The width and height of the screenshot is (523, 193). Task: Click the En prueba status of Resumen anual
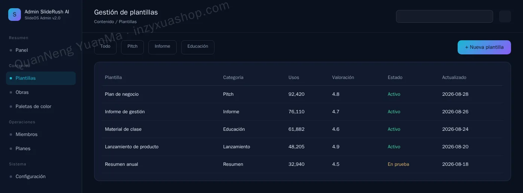[398, 164]
